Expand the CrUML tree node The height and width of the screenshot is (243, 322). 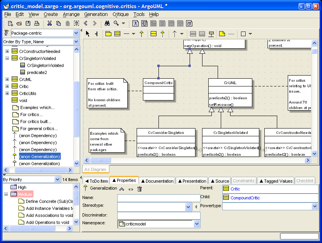point(7,79)
